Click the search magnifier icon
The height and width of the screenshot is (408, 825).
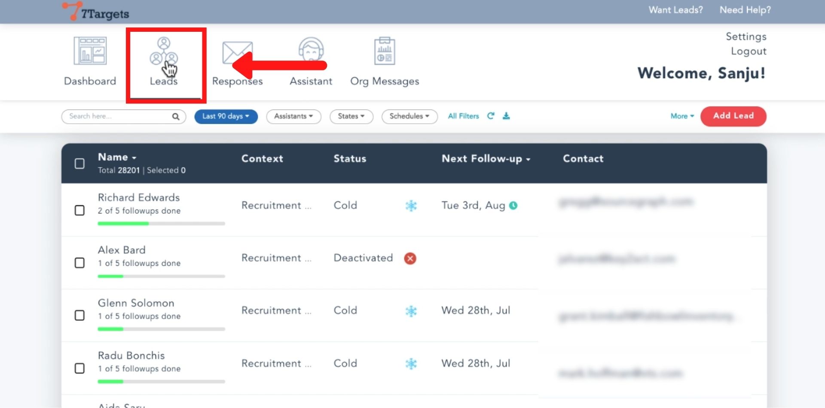(x=175, y=116)
